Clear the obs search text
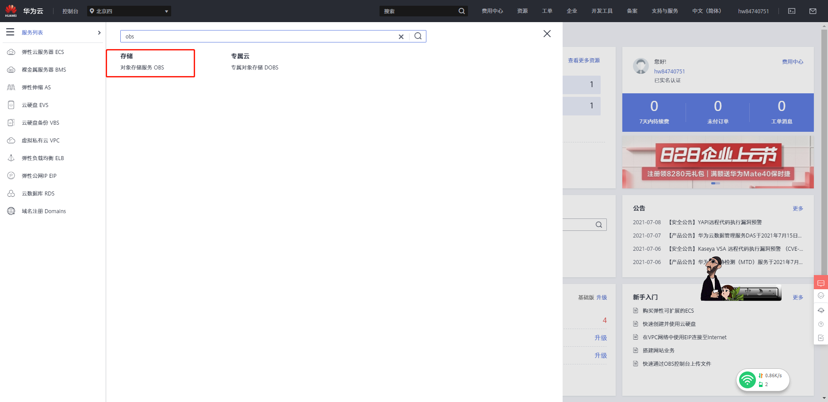The width and height of the screenshot is (828, 402). click(401, 37)
